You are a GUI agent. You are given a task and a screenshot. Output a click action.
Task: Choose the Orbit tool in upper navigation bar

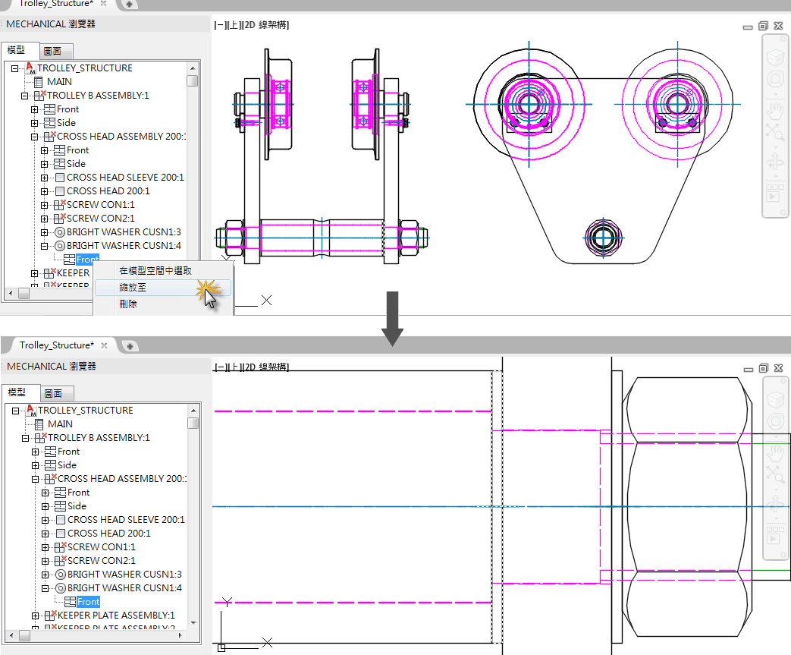coord(775,161)
